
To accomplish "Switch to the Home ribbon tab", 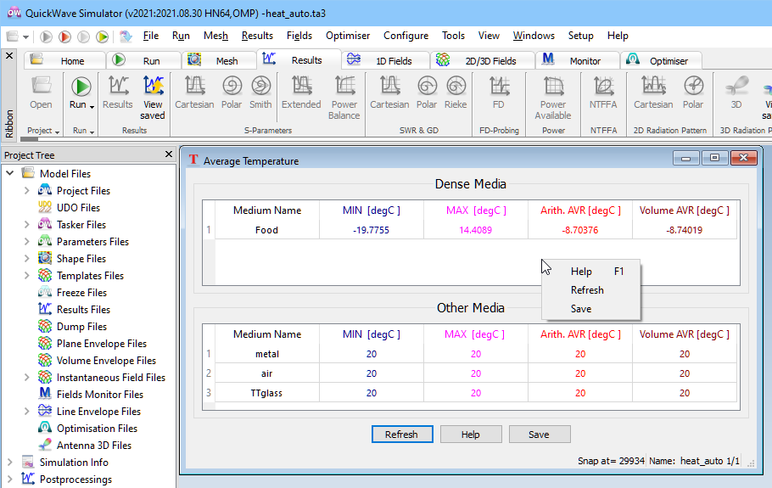I will point(65,60).
